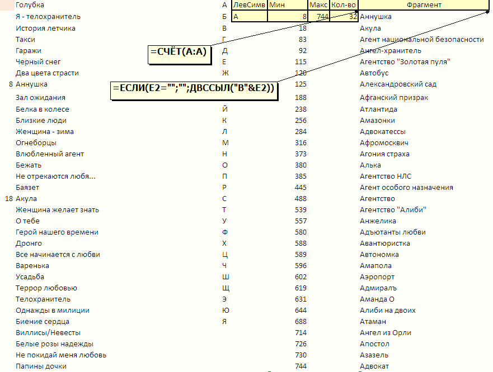The width and height of the screenshot is (493, 372).
Task: Click the cell Я - телохранитель
Action: 48,17
